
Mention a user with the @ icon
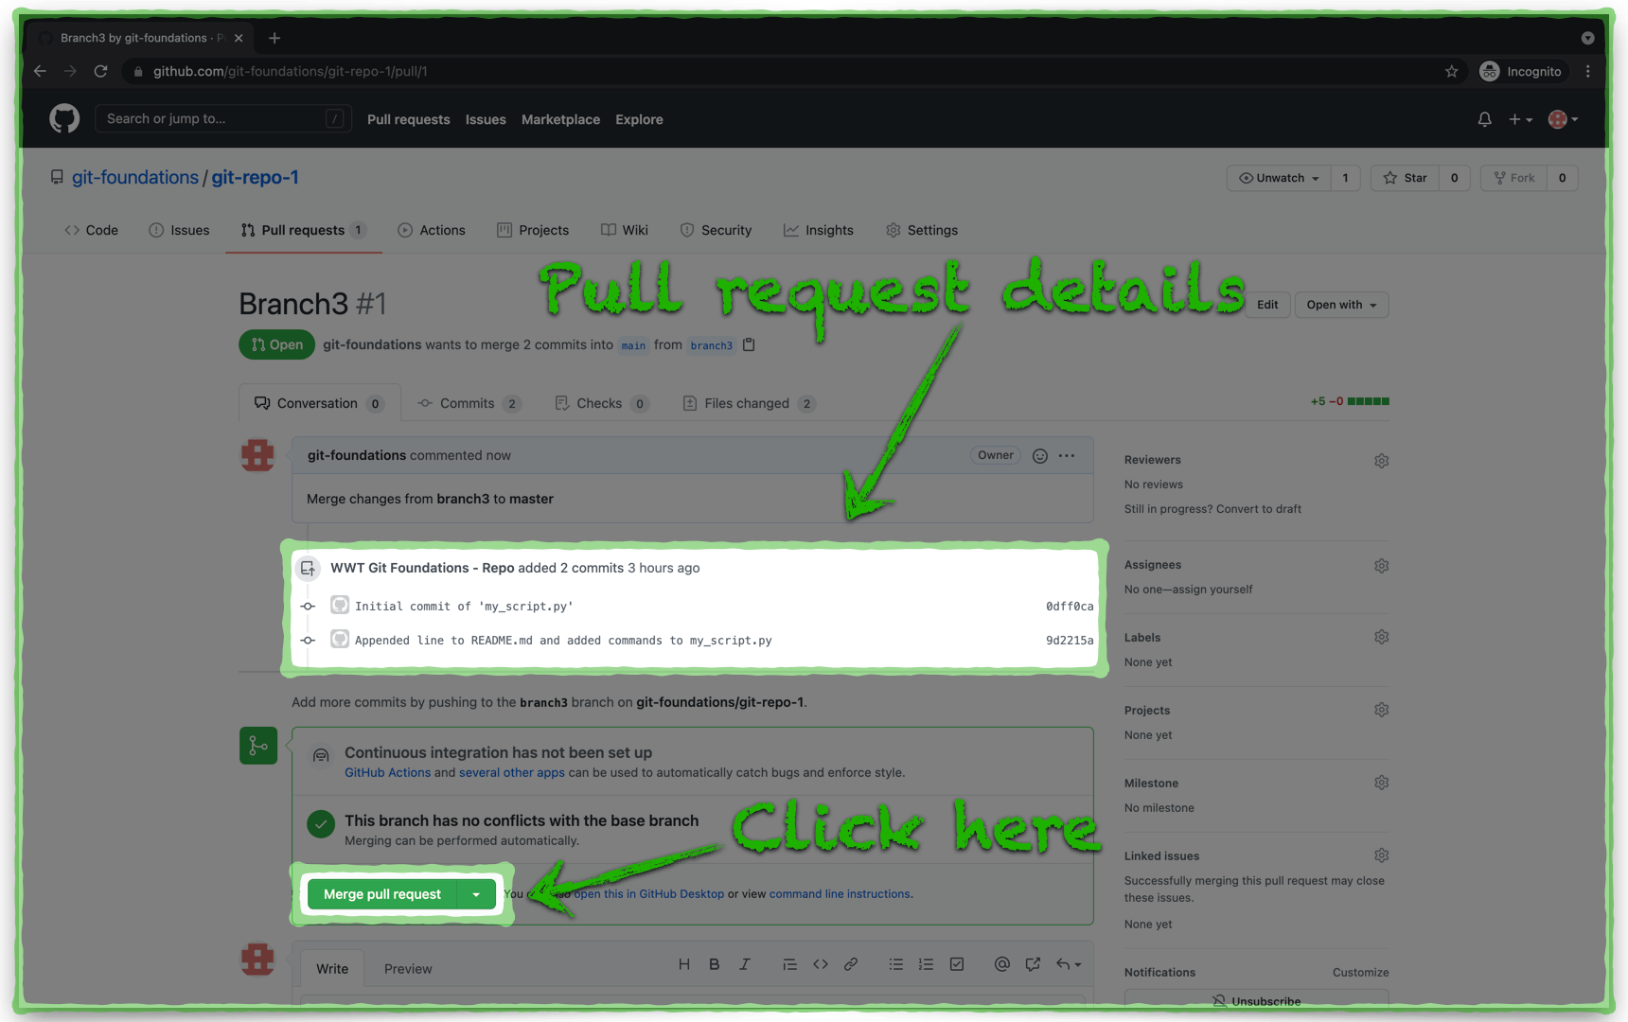pyautogui.click(x=1001, y=964)
